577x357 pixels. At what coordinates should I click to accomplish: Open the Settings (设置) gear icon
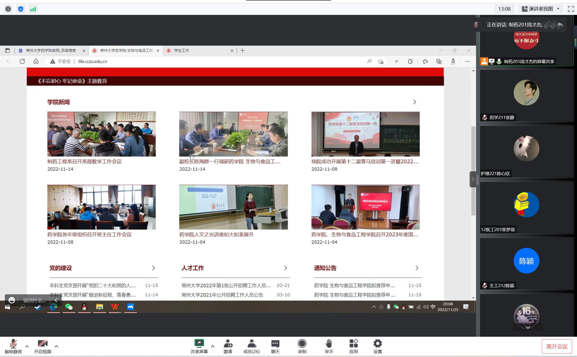[x=377, y=344]
